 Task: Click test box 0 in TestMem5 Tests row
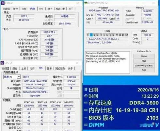88,35
